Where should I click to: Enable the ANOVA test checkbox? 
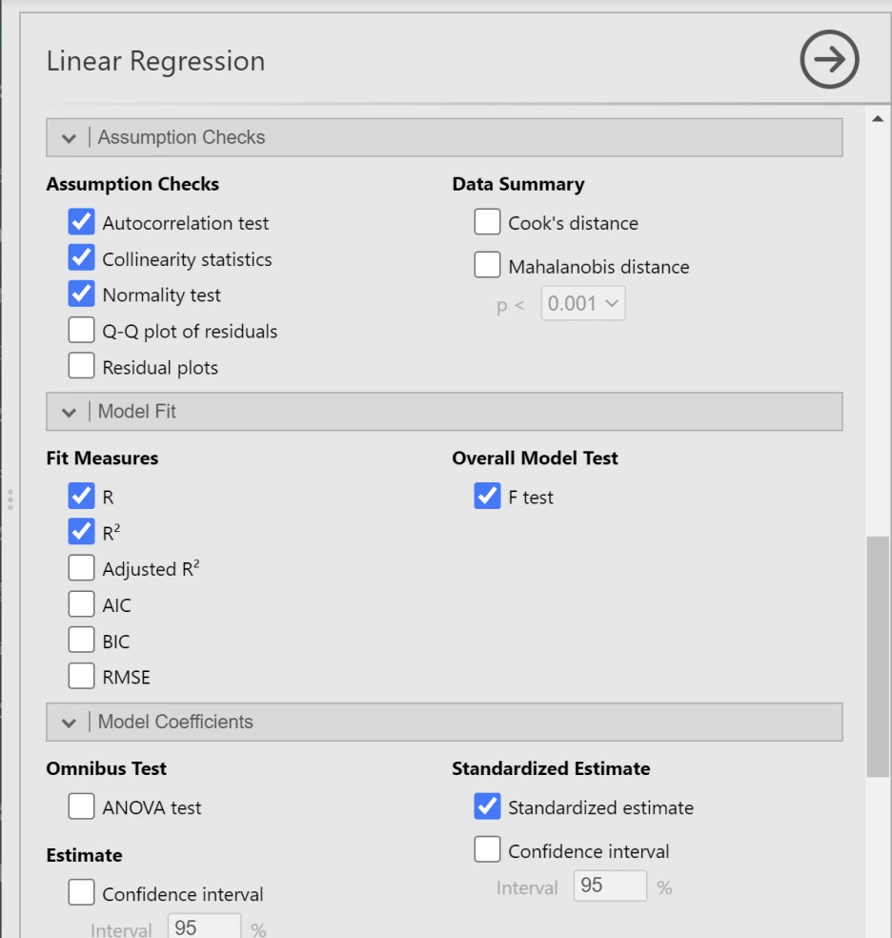click(x=82, y=807)
